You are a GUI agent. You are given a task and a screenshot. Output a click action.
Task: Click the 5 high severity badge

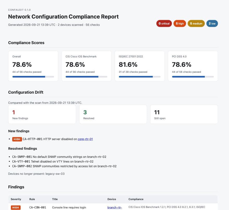point(180,23)
